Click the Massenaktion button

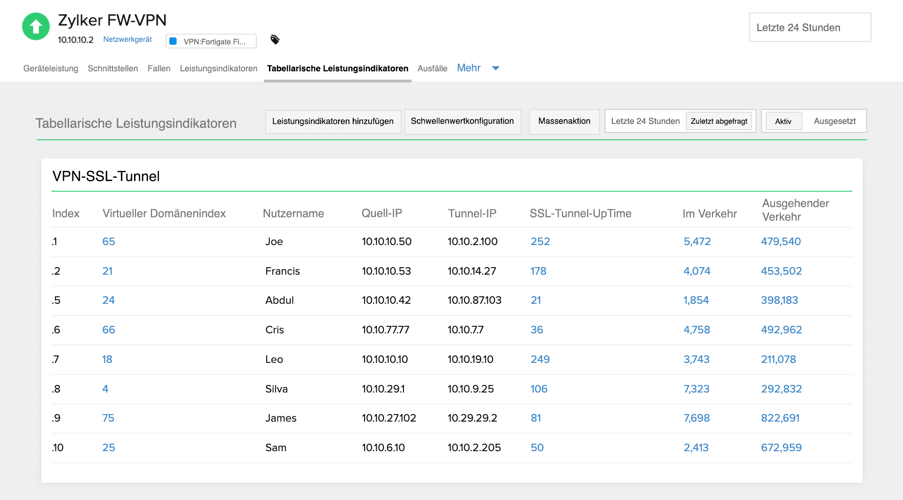[564, 121]
